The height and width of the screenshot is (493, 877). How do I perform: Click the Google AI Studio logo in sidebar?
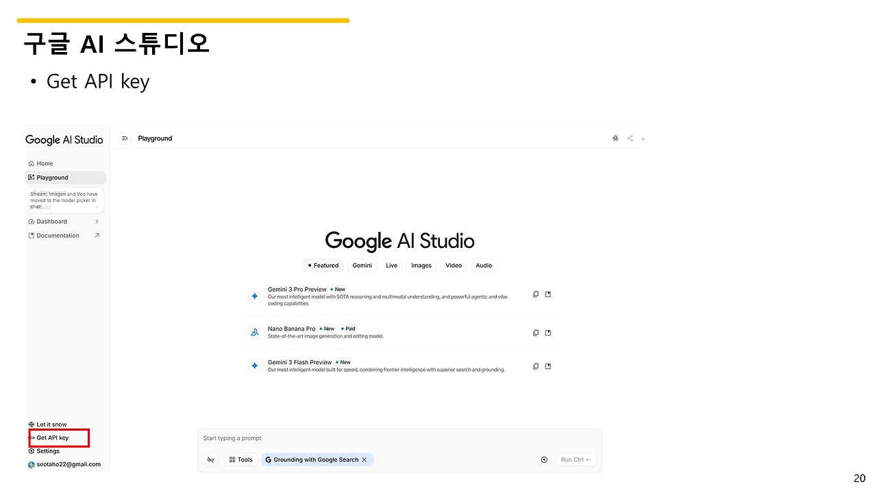pyautogui.click(x=64, y=140)
